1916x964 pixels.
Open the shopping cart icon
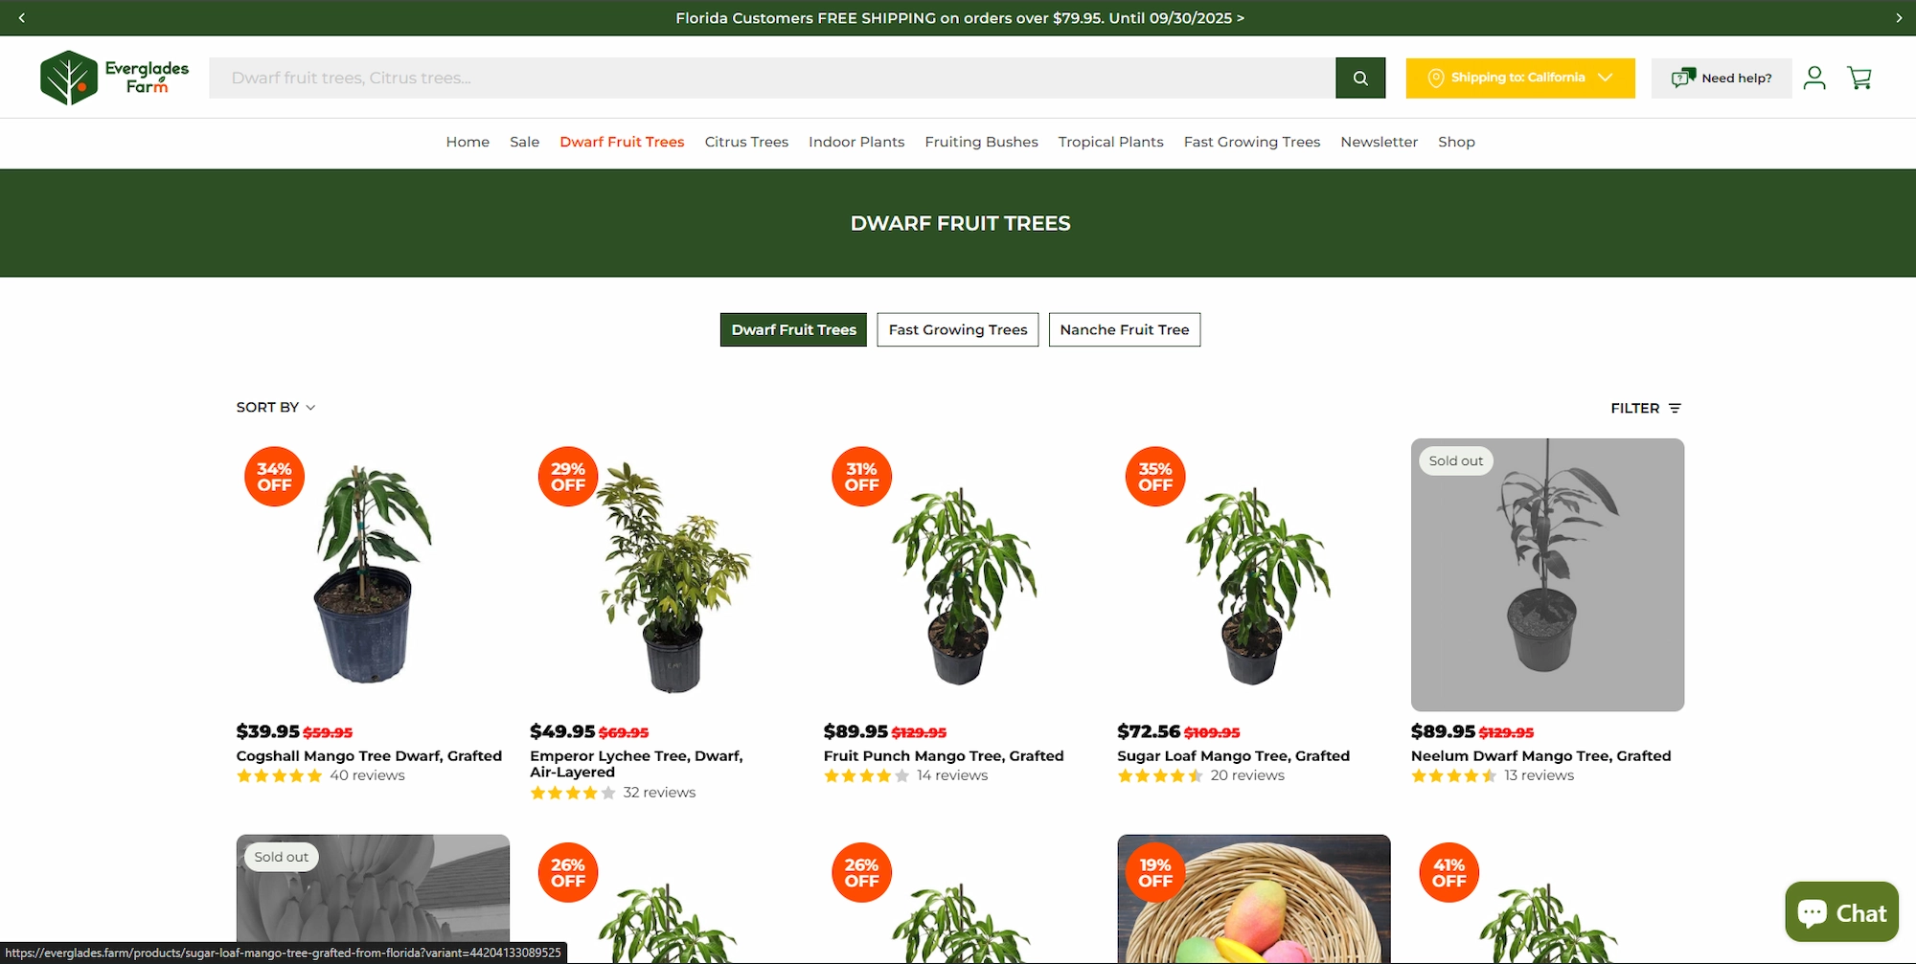pos(1859,78)
